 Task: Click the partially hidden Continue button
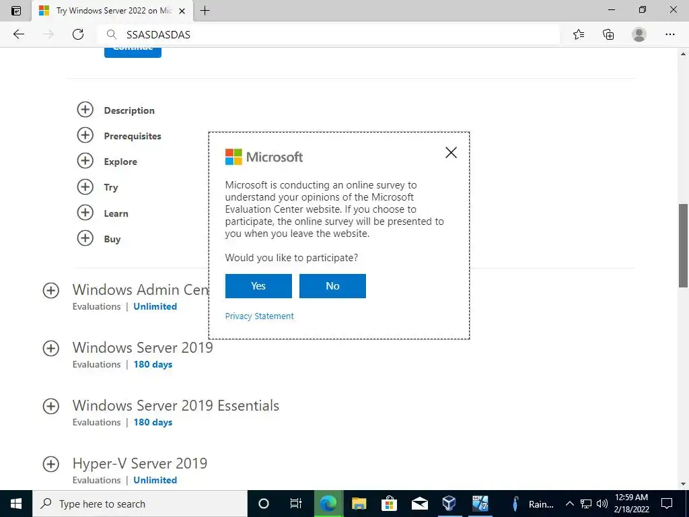click(x=133, y=52)
